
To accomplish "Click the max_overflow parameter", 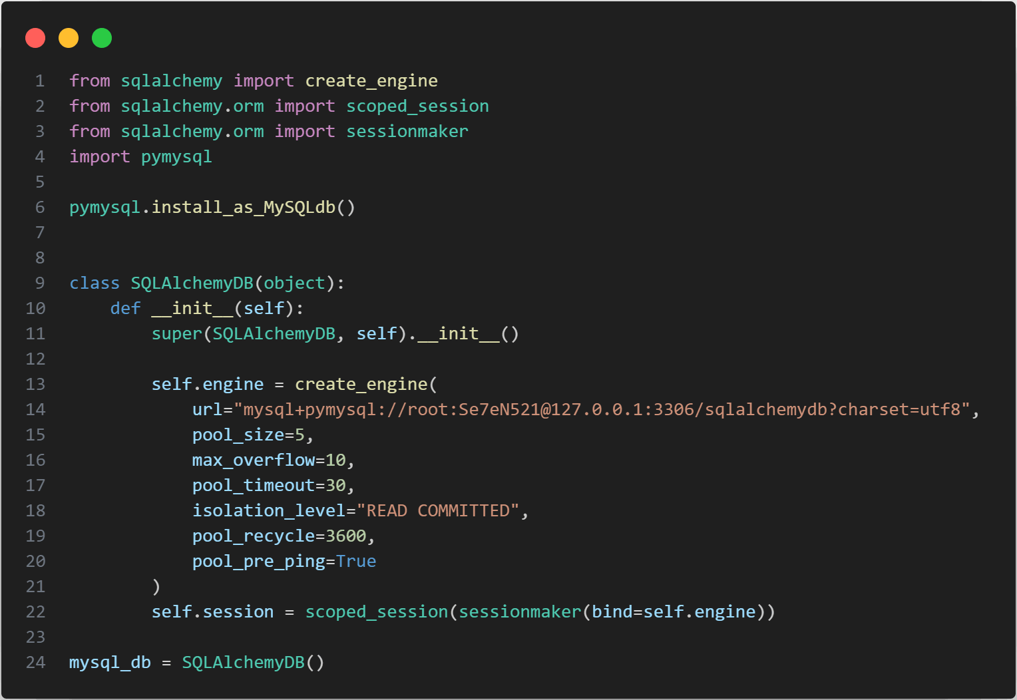I will coord(253,460).
